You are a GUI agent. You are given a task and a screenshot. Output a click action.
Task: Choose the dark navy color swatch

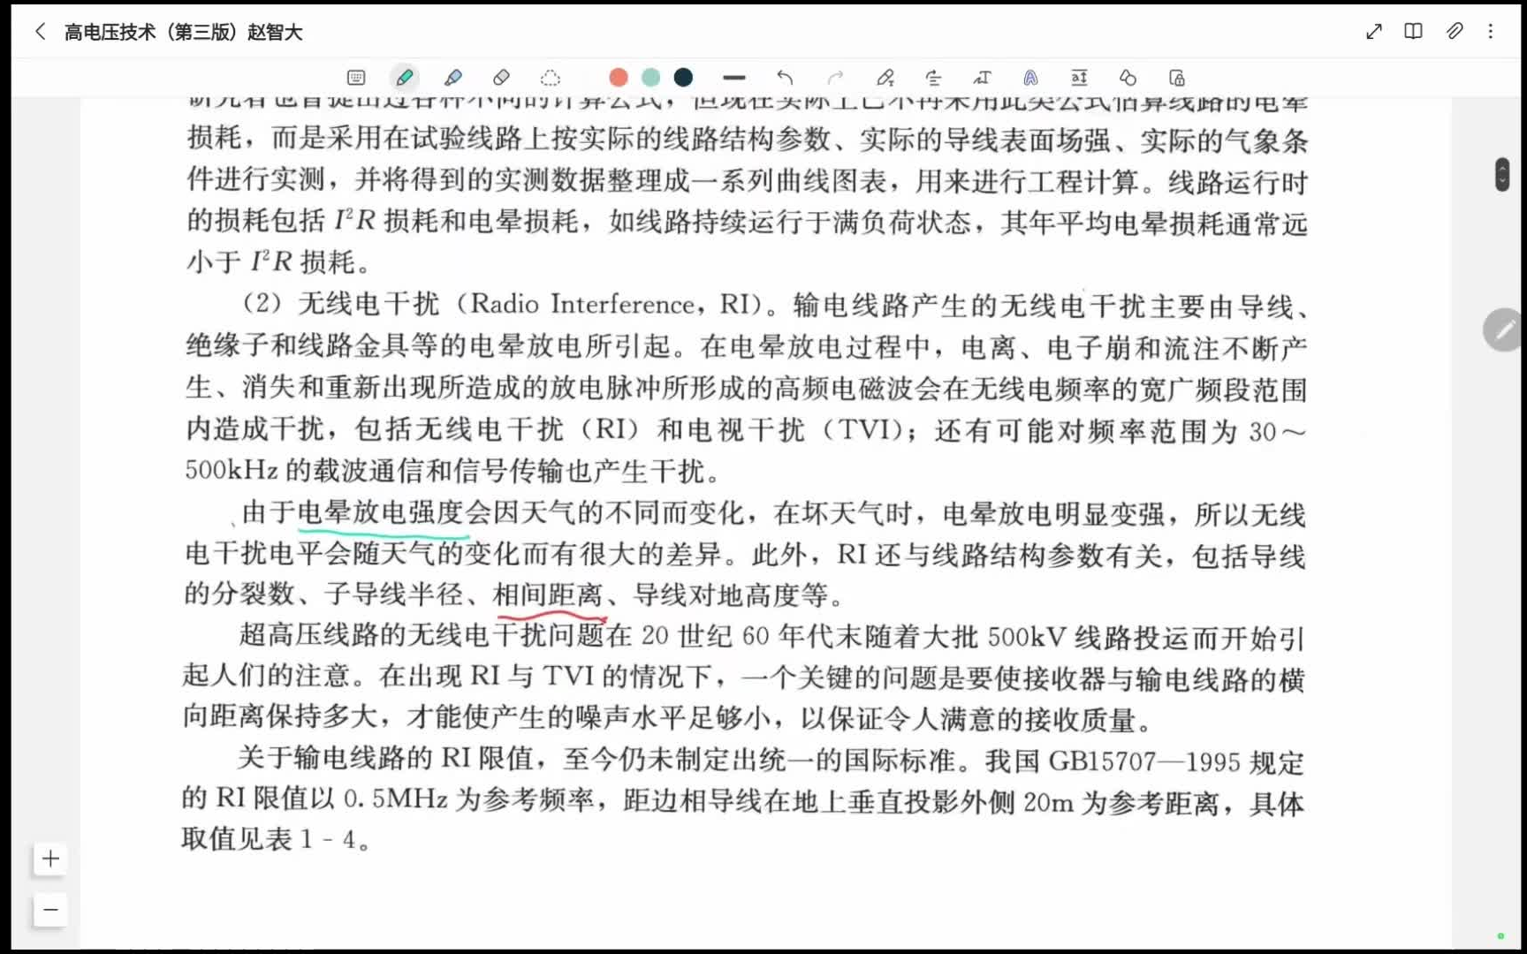[x=683, y=78]
